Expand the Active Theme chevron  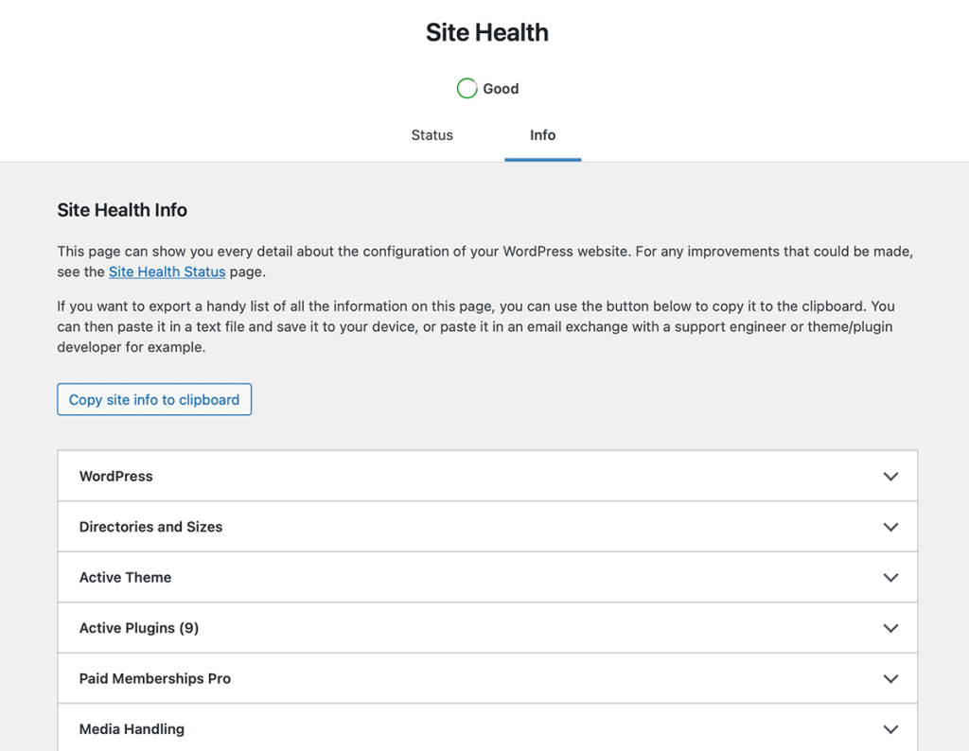890,578
